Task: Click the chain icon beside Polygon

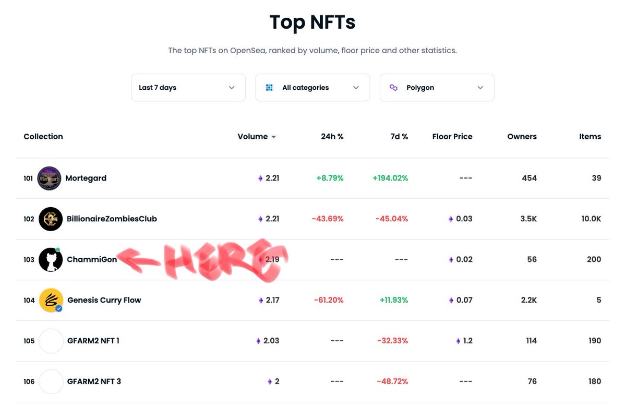Action: 393,87
